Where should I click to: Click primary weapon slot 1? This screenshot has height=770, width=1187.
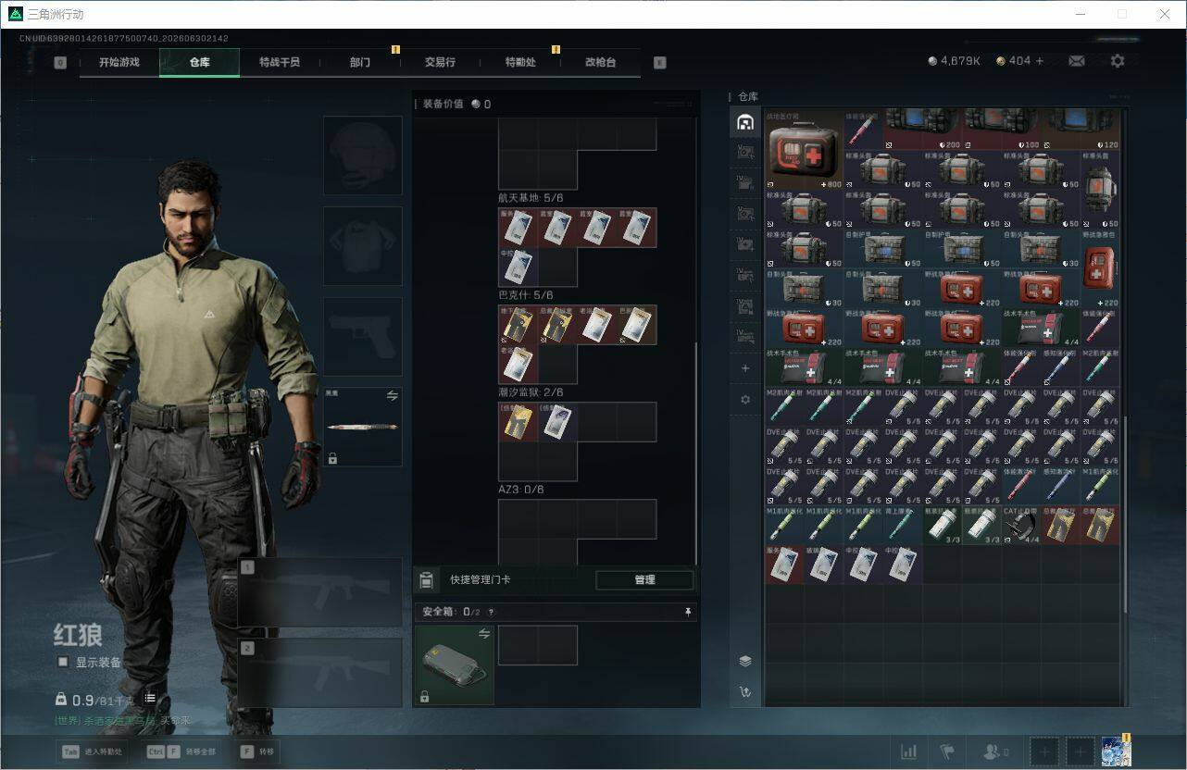tap(320, 592)
